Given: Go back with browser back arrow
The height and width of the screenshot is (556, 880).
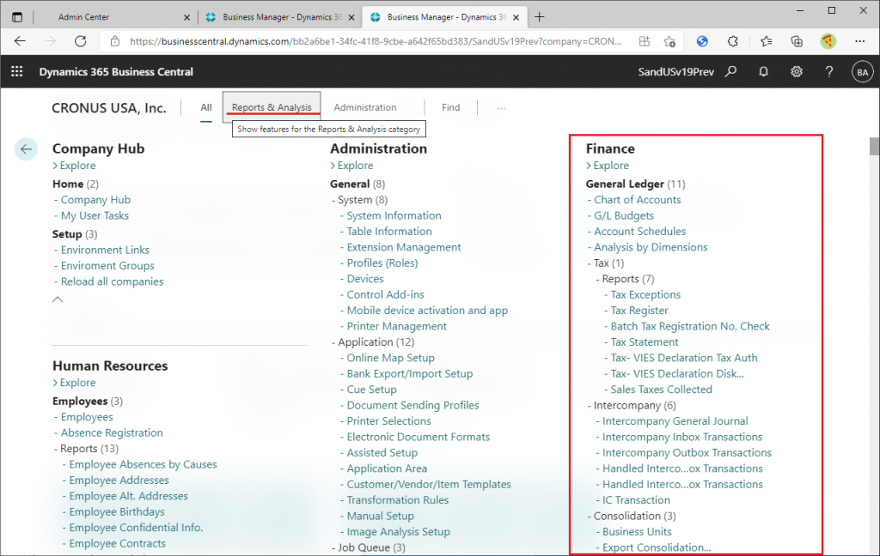Looking at the screenshot, I should coord(21,41).
